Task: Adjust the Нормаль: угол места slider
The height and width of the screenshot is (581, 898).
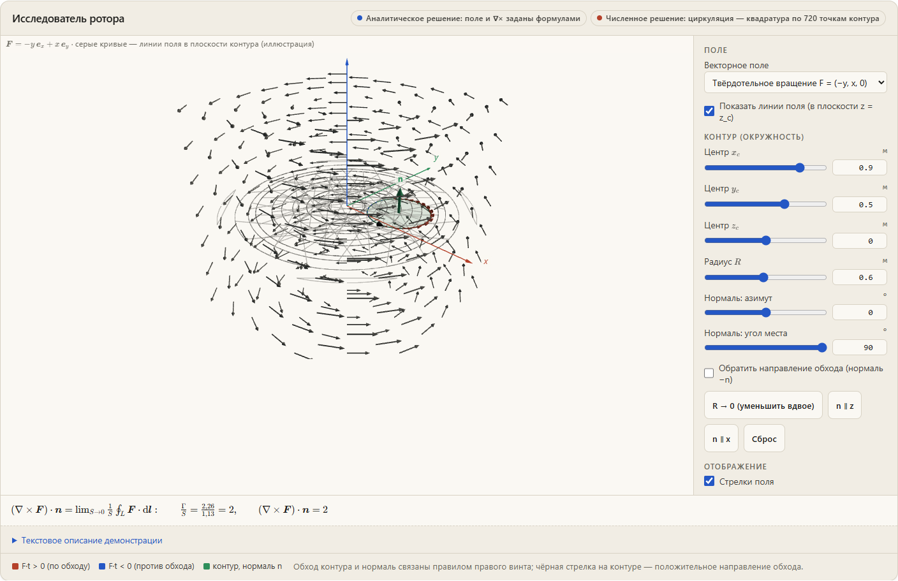Action: click(765, 348)
